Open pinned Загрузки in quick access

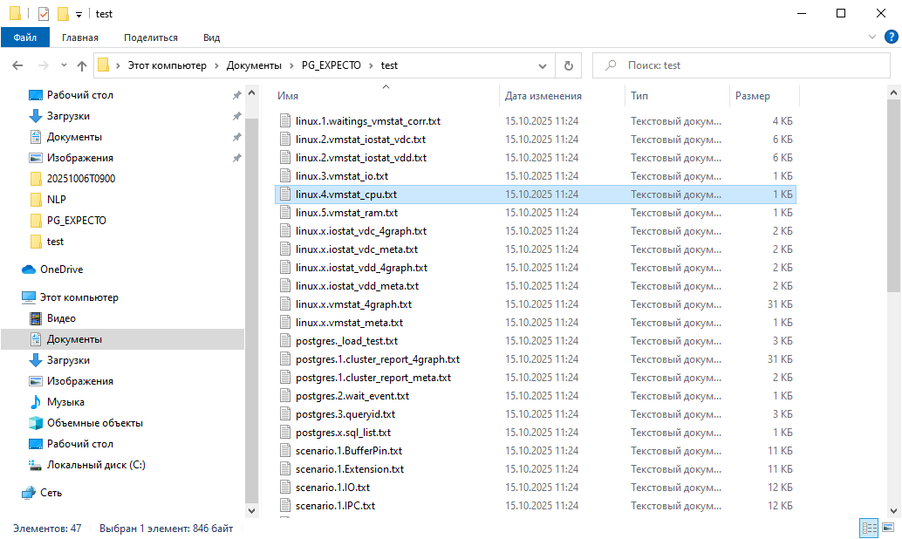pos(68,116)
